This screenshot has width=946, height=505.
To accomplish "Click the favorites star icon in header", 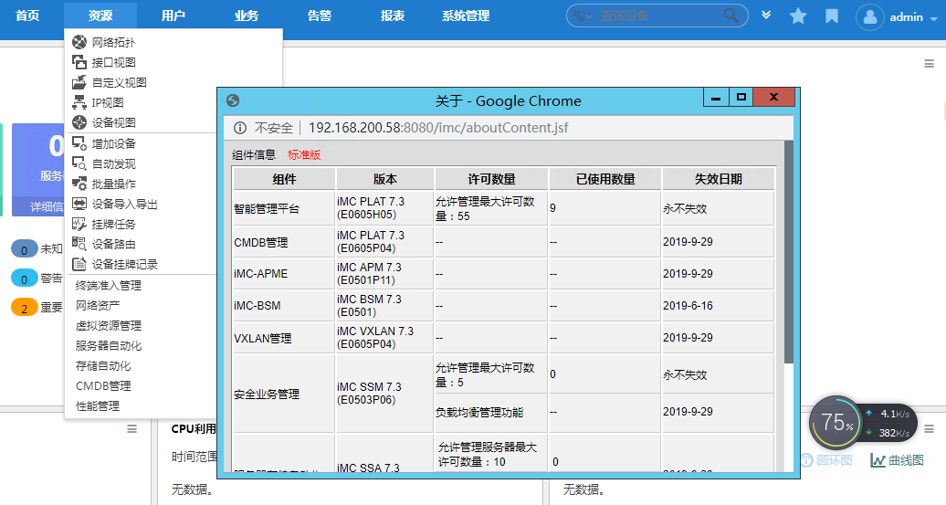I will click(x=798, y=16).
